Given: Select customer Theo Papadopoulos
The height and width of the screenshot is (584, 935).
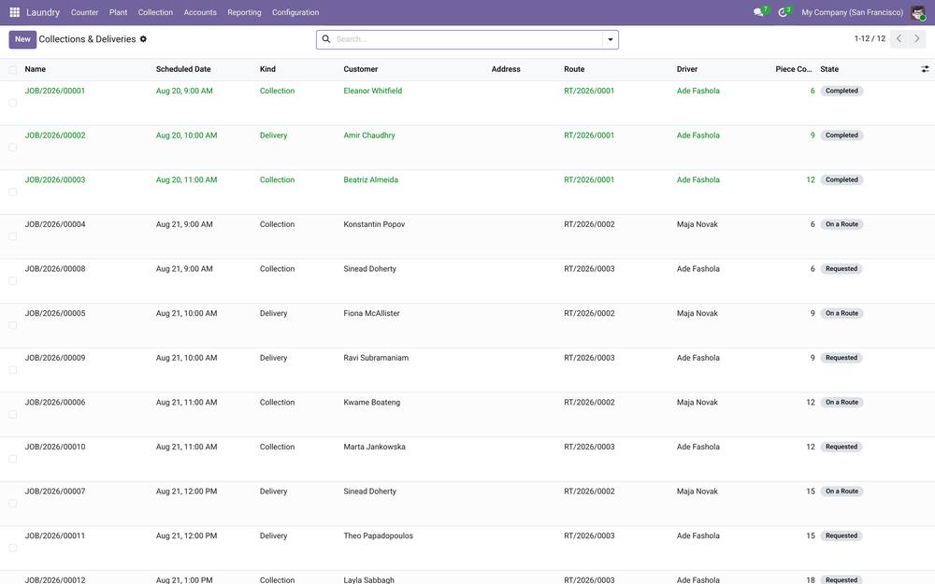Looking at the screenshot, I should click(x=378, y=535).
